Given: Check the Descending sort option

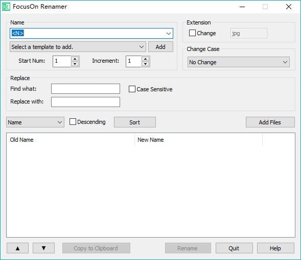Looking at the screenshot, I should (73, 122).
